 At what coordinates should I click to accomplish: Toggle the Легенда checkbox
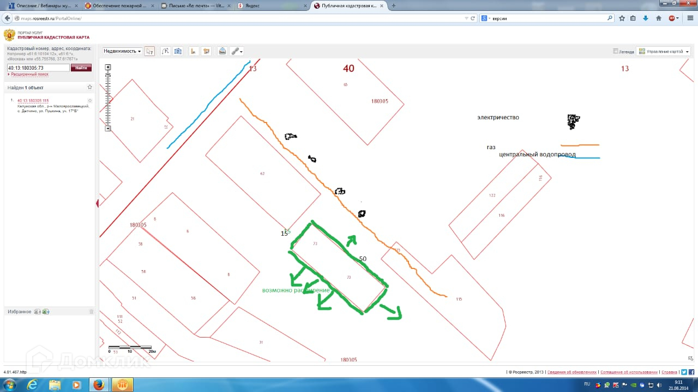point(616,51)
